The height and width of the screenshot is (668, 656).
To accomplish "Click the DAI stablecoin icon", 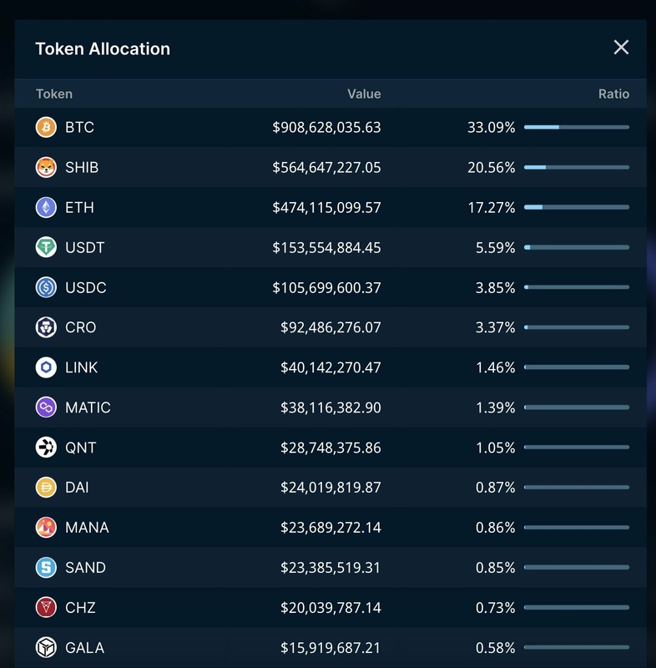I will (x=46, y=488).
